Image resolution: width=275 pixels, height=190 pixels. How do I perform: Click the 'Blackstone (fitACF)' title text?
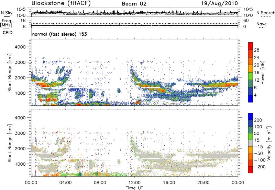[x=61, y=3]
